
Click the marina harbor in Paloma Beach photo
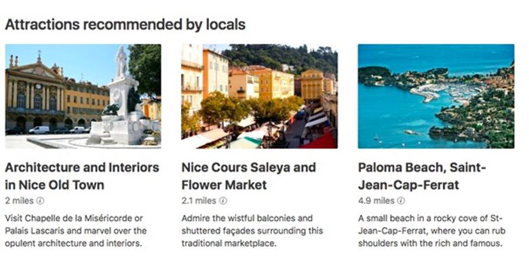[449, 92]
